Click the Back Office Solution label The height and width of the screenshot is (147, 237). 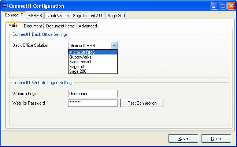(30, 45)
